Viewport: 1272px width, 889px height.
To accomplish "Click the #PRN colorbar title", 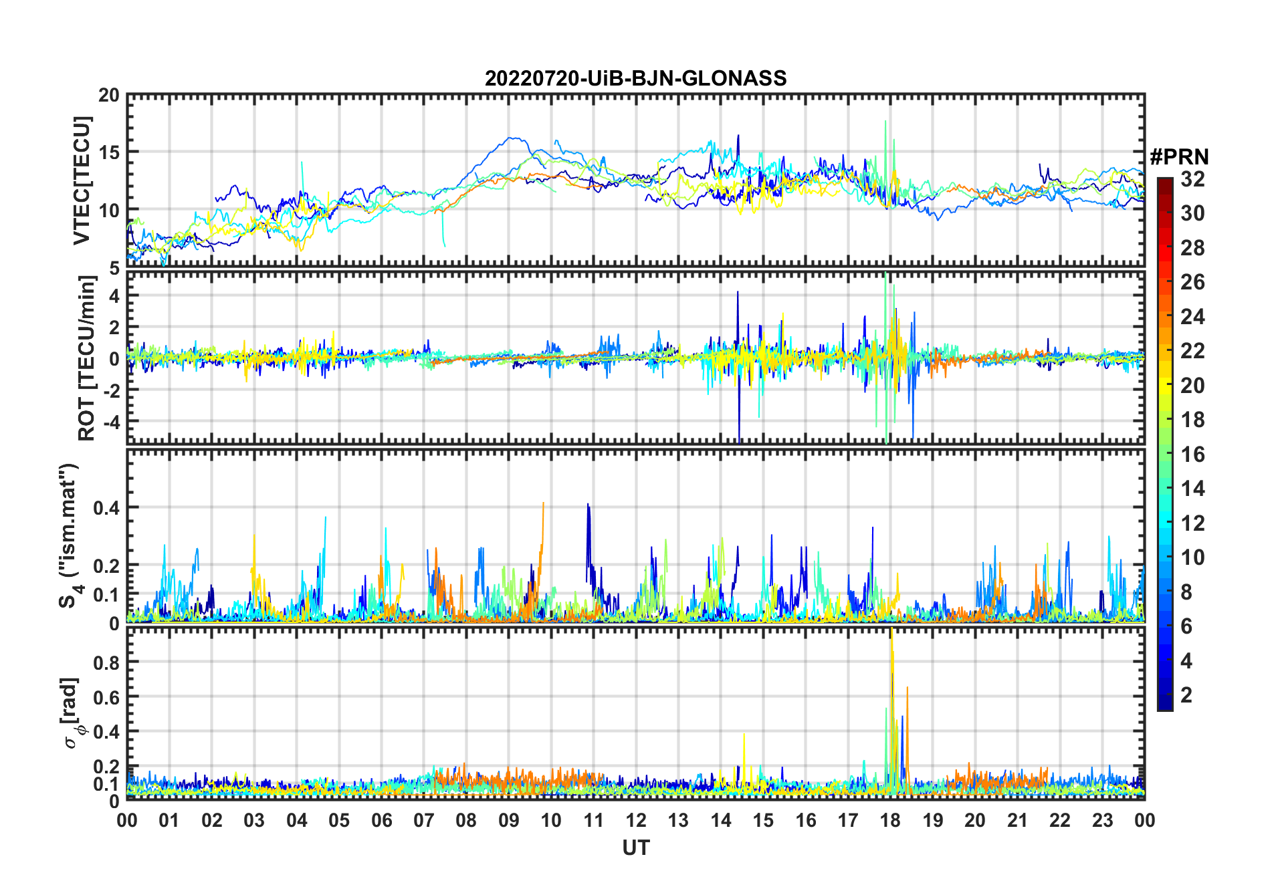I will point(1179,157).
